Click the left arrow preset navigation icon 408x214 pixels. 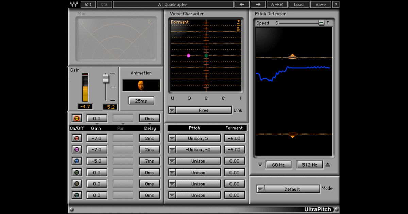242,4
